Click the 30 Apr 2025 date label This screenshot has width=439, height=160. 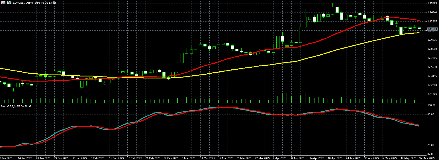pos(371,158)
